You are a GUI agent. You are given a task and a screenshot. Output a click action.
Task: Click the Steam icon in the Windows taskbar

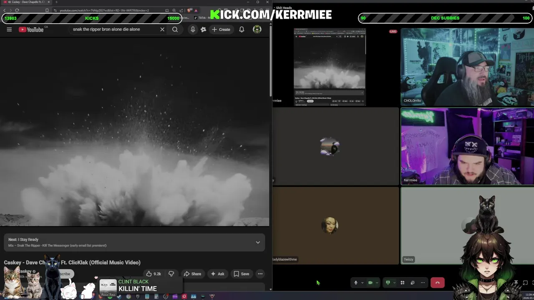119,297
